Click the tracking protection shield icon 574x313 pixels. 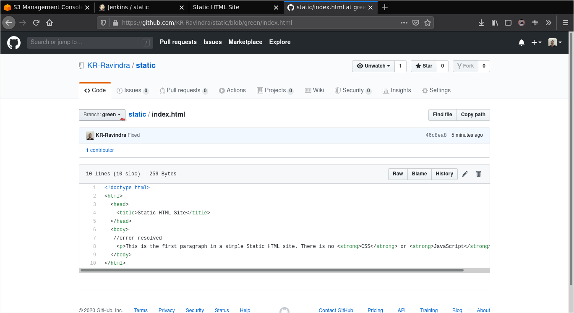click(104, 23)
